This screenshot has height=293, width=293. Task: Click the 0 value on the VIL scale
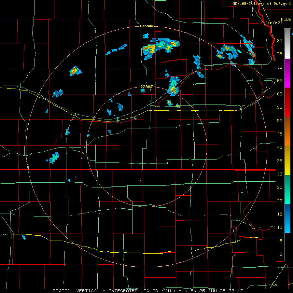coord(281,254)
